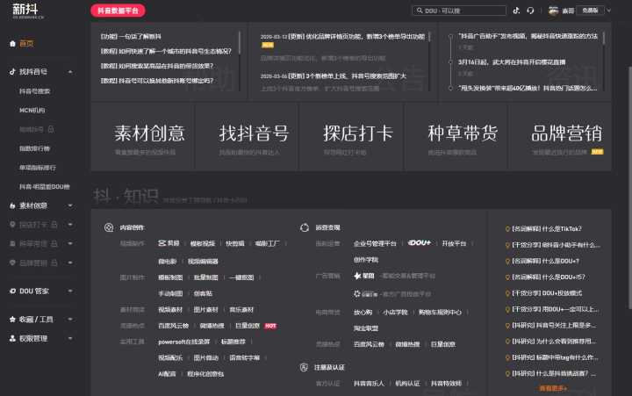Click the 查看更多 link at bottom right
Screen dimensions: 632x396
click(553, 388)
